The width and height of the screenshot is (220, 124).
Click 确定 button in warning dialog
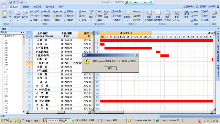pos(110,68)
